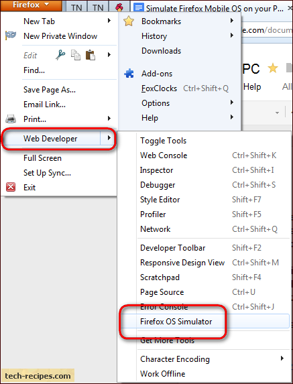Expand the Character Encoding submenu arrow
Image resolution: width=293 pixels, height=384 pixels.
[x=282, y=359]
